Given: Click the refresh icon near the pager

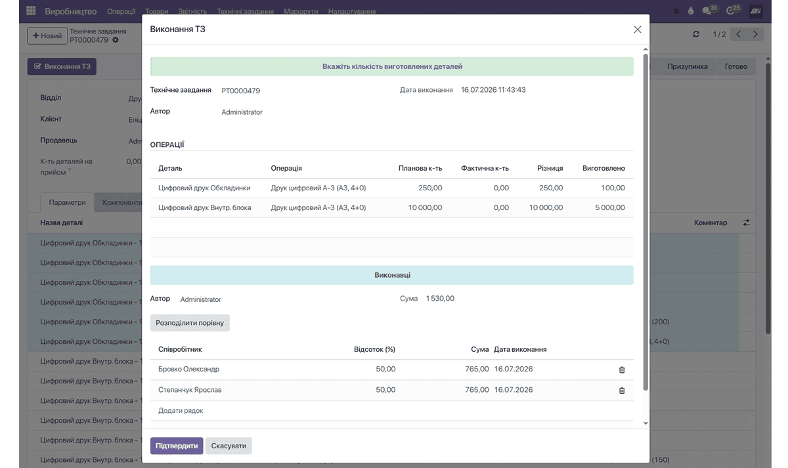Looking at the screenshot, I should [696, 34].
